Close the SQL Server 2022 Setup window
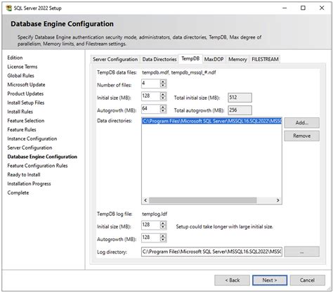Screen dimensions: 333x293 click(322, 8)
